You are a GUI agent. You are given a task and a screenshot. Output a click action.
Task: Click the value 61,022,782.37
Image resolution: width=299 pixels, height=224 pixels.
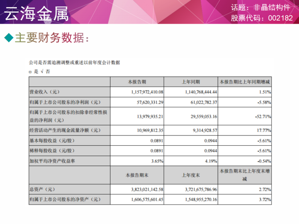coord(204,102)
